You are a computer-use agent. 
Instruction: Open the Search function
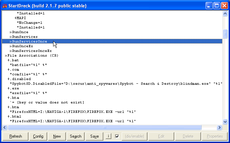(76, 136)
